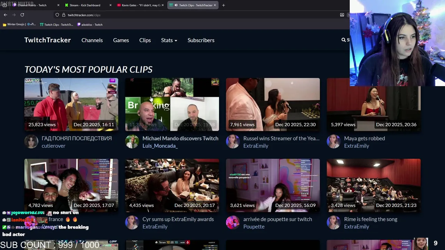Close the Twitch Clips - TwitchTracker tab

(215, 5)
